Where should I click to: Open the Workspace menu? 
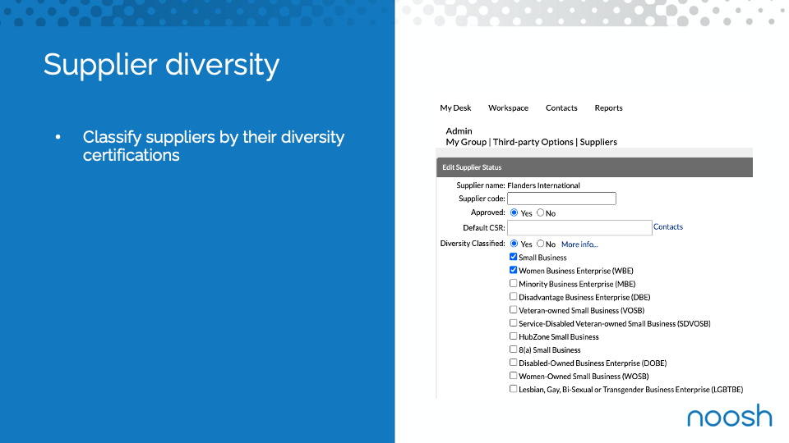(x=508, y=108)
